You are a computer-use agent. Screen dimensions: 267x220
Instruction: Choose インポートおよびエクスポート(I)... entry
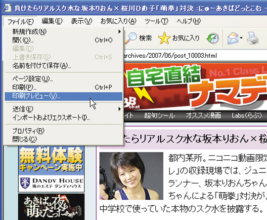coord(63,117)
